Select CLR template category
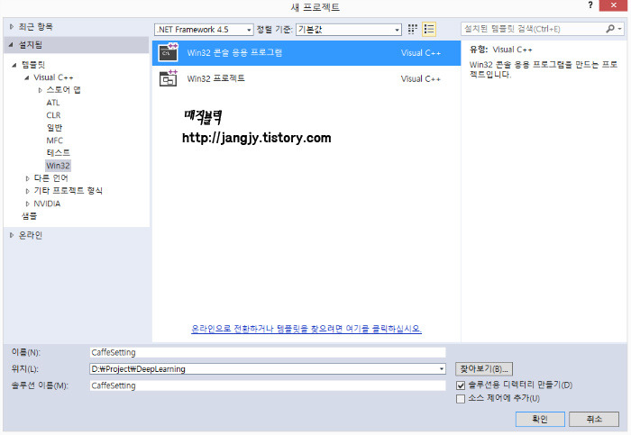 click(53, 115)
